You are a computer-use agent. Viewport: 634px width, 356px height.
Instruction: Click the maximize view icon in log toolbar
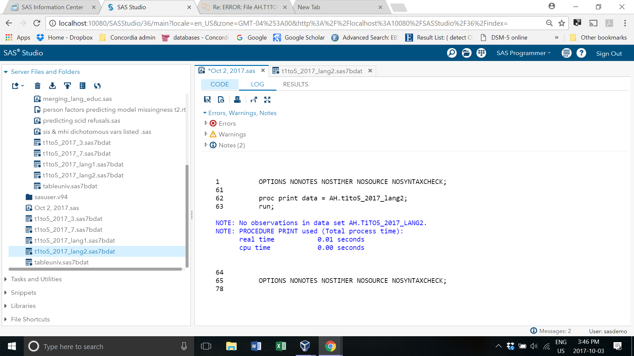point(267,100)
